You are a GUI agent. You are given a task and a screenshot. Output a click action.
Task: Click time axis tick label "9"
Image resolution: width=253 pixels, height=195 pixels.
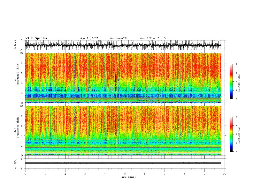tap(204, 174)
